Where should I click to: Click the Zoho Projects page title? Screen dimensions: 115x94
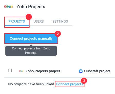click(31, 7)
